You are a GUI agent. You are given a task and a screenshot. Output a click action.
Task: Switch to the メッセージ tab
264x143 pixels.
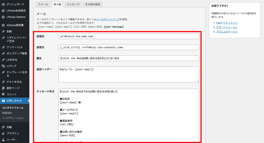[x=73, y=4]
